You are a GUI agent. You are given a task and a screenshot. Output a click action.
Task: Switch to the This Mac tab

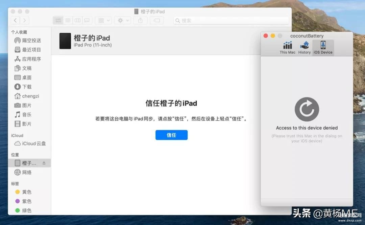tap(287, 48)
